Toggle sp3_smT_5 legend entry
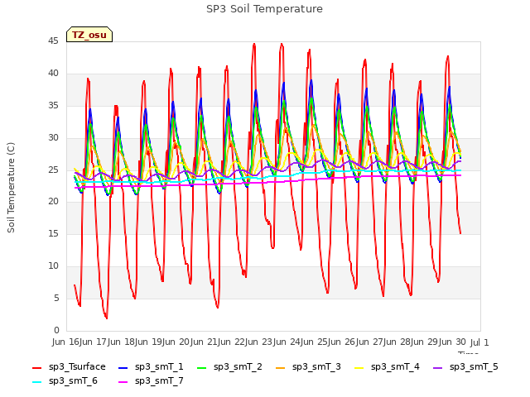This screenshot has width=530, height=397. [465, 367]
